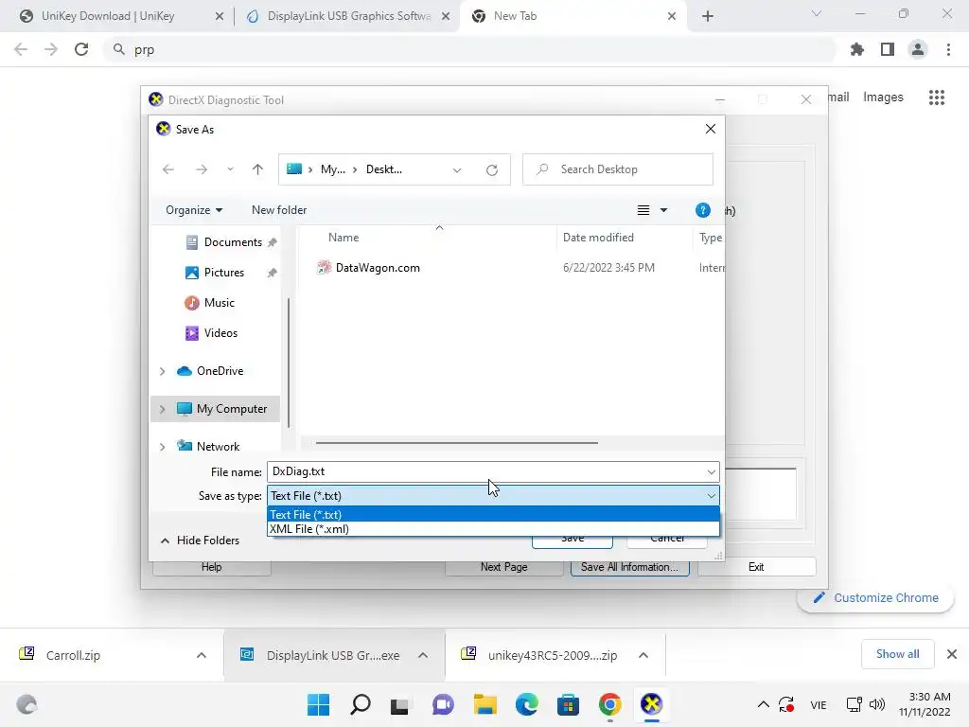Viewport: 969px width, 727px height.
Task: Click Exit in DirectX Diagnostic Tool
Action: (756, 567)
